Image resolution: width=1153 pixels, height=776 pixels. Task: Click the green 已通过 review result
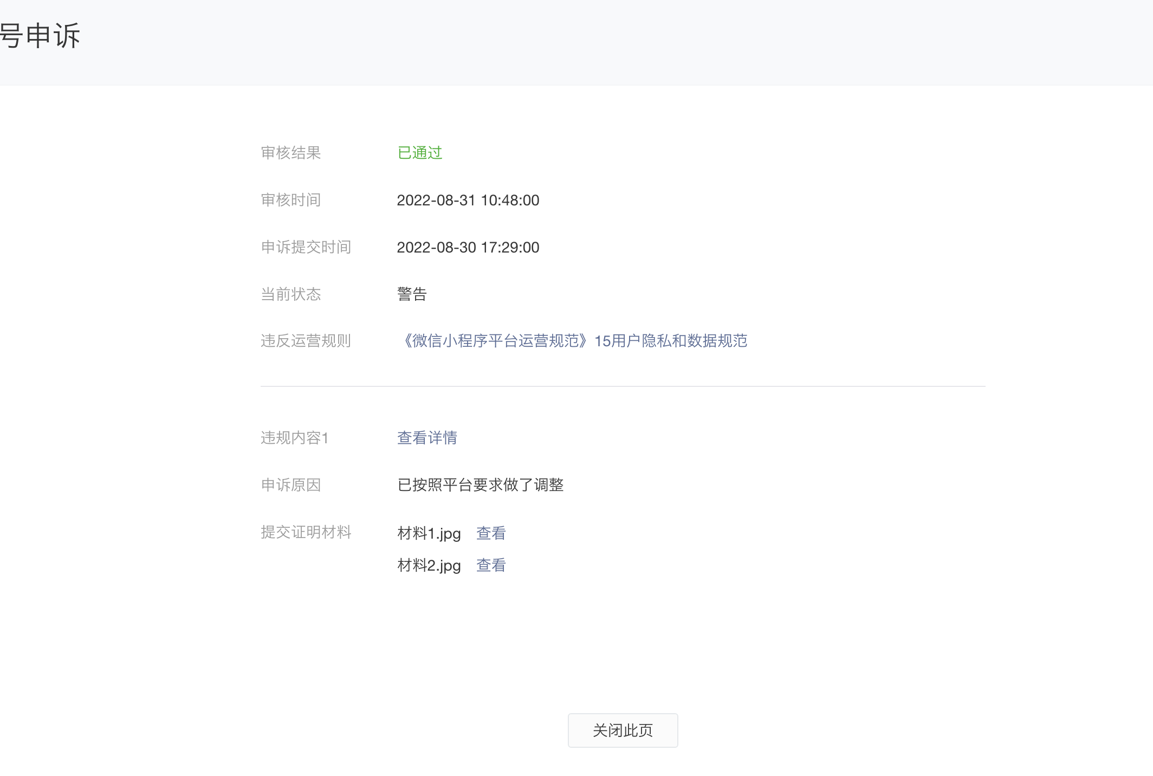click(x=420, y=153)
